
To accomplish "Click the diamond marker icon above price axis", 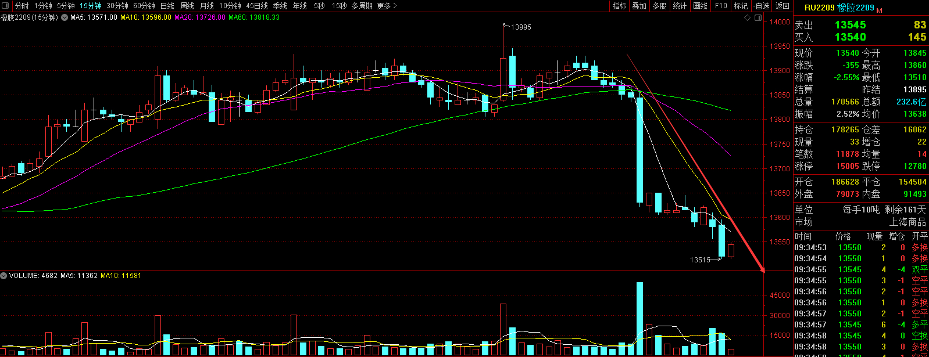I will (748, 17).
